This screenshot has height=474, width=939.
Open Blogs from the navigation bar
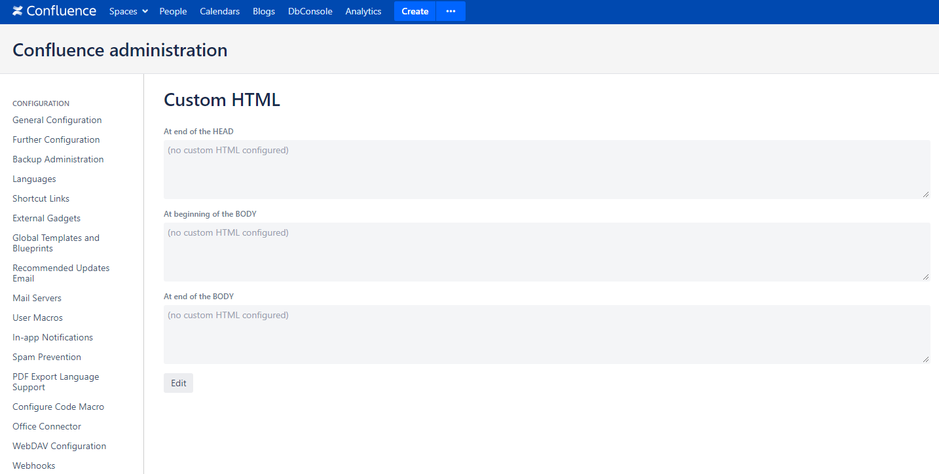click(264, 11)
